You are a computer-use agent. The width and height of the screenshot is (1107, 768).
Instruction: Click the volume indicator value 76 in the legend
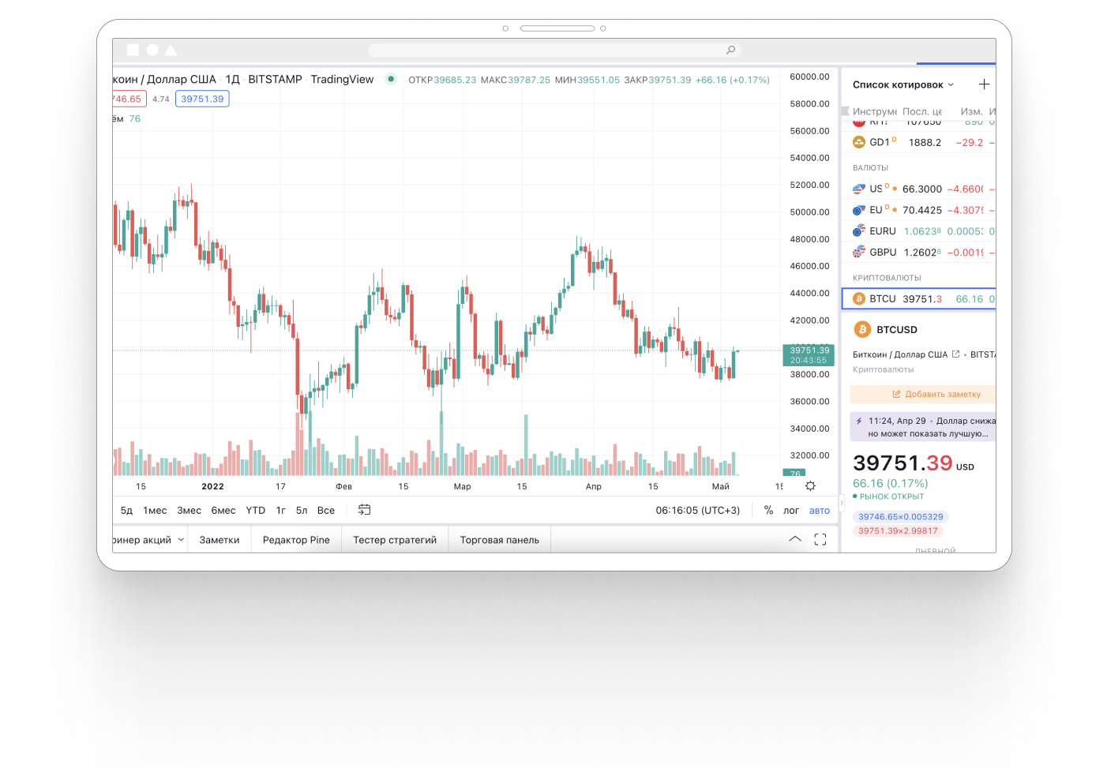pos(135,119)
